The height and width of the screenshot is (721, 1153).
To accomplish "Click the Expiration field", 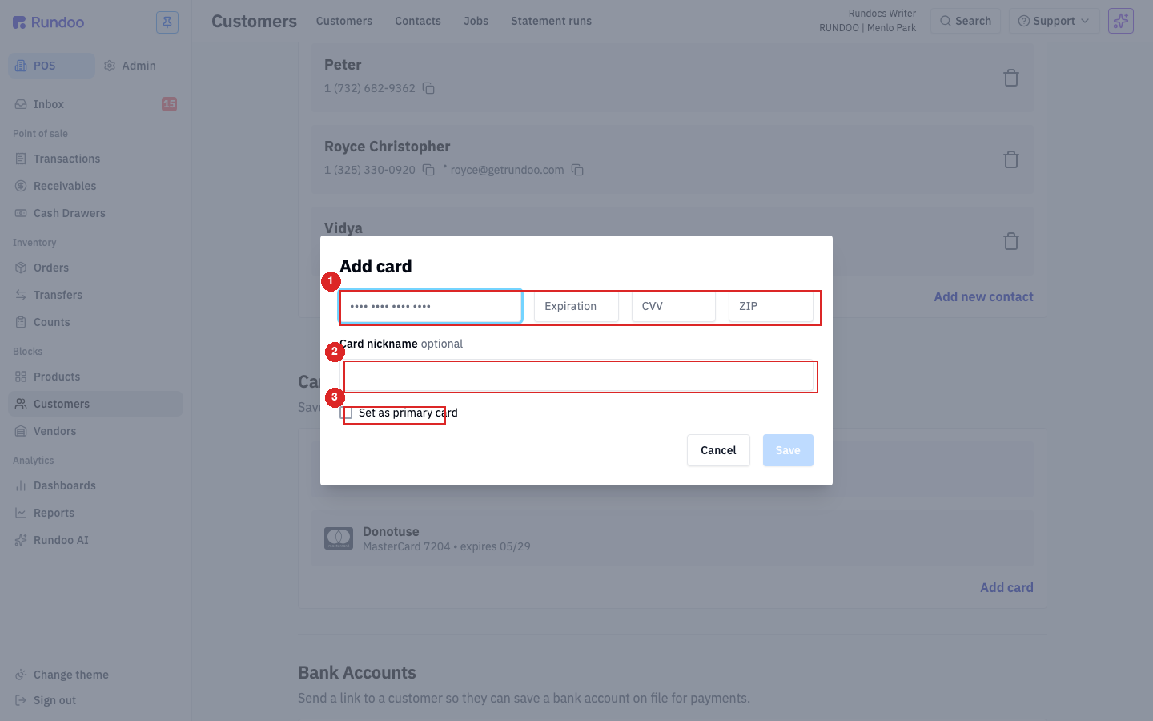I will (x=576, y=306).
